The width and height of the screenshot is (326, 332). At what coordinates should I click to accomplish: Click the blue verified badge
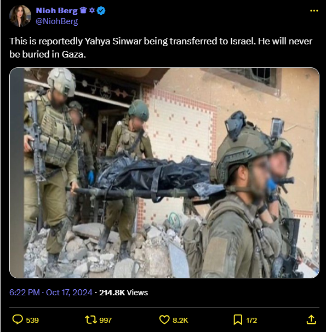coord(101,10)
